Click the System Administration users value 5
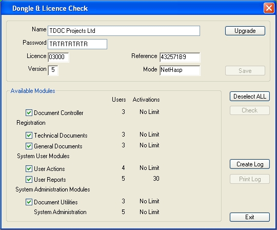 click(123, 212)
